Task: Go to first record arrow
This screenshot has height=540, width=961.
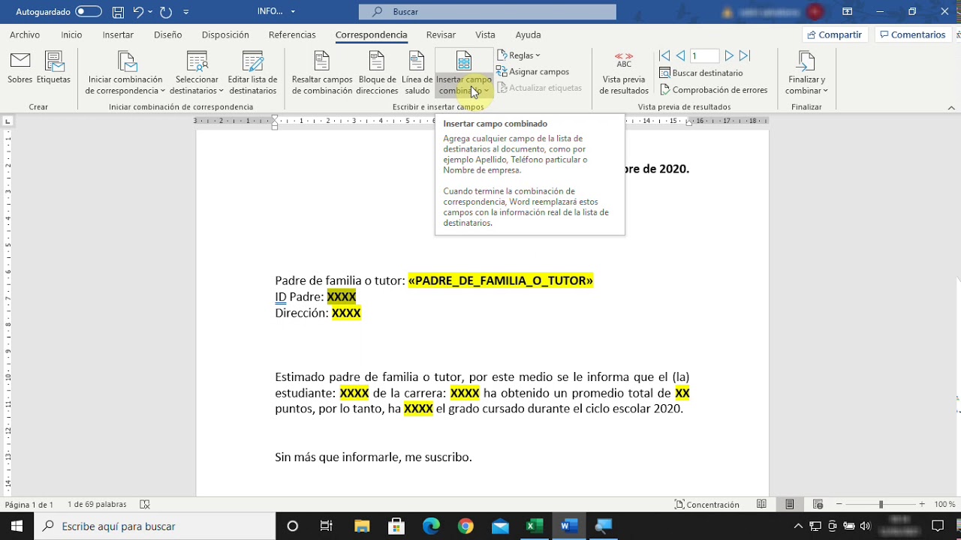Action: (664, 55)
